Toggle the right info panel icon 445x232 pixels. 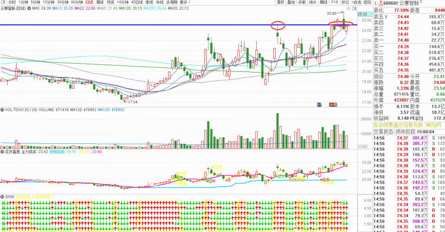(354, 8)
